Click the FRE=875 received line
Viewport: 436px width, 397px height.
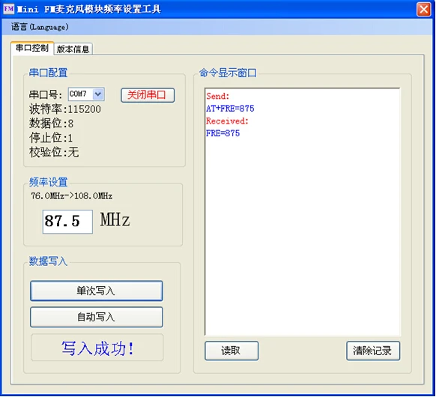[222, 133]
